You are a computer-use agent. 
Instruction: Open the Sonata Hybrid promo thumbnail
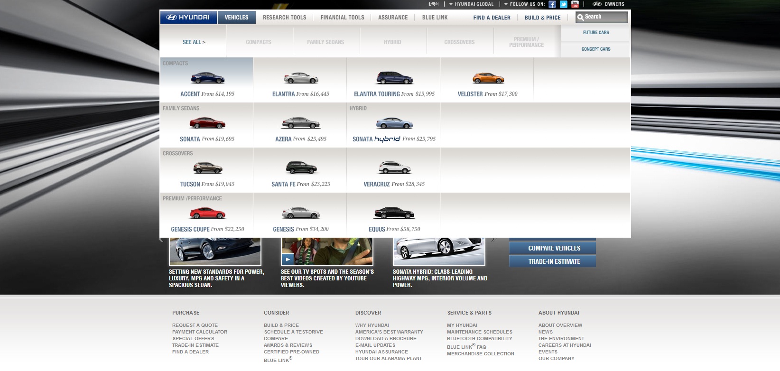tap(439, 251)
